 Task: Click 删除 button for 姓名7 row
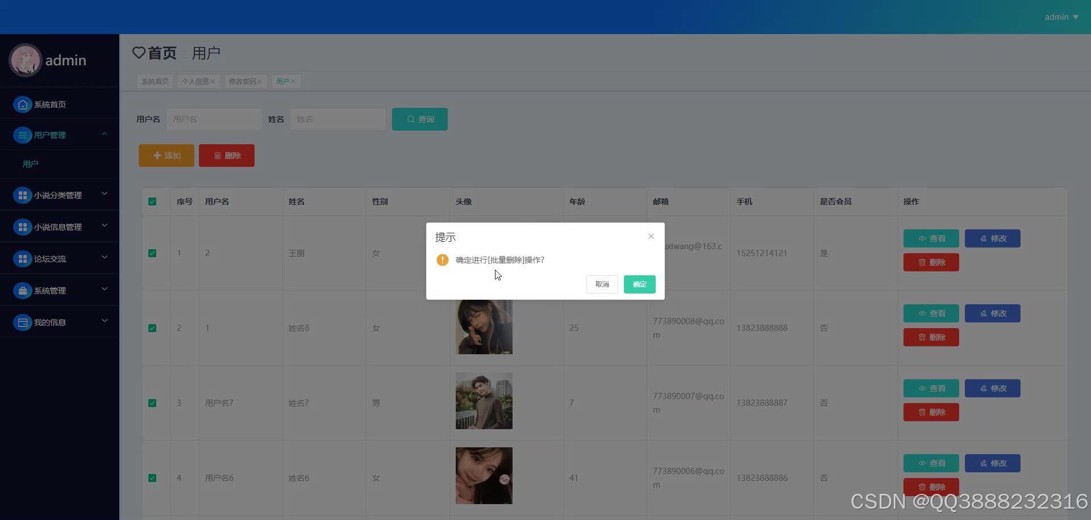point(931,412)
